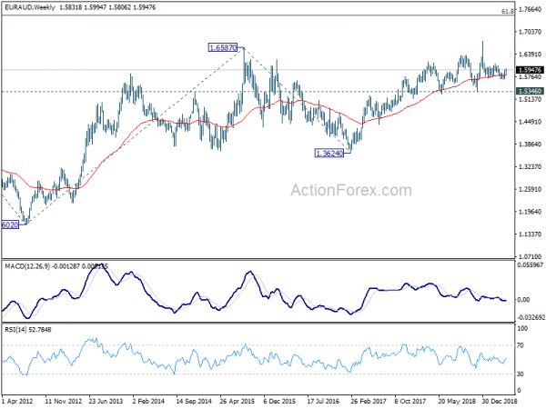This screenshot has width=546, height=409.
Task: Click the RSI(14) 52.7848 label
Action: tap(28, 329)
